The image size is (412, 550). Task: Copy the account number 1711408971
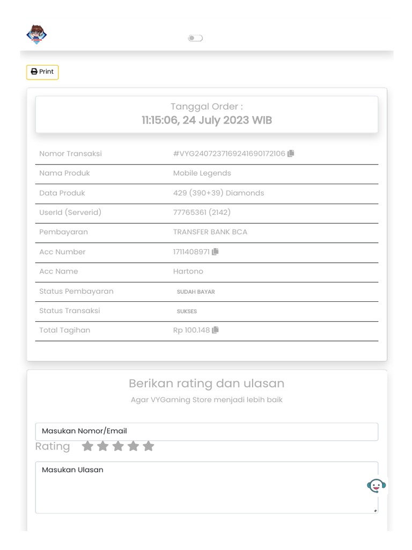(215, 251)
